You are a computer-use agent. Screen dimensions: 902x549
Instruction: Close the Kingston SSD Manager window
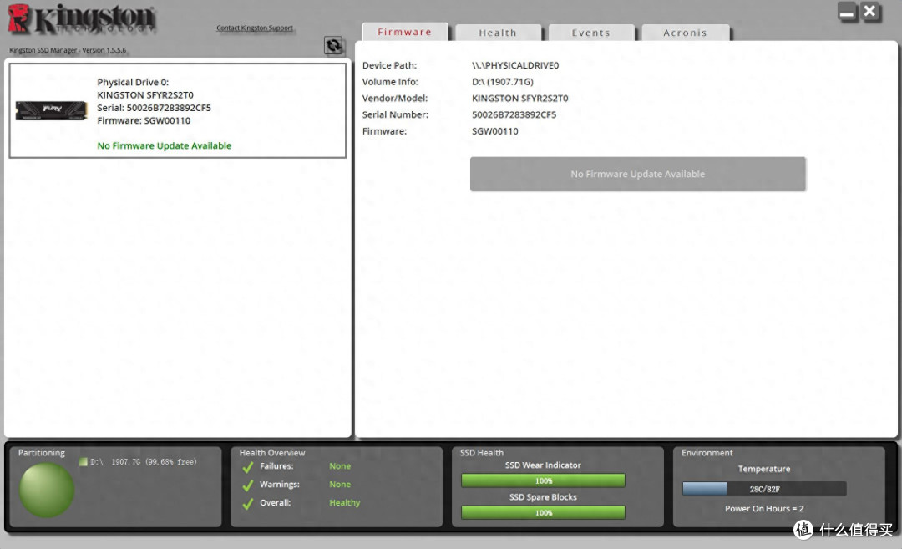tap(870, 12)
